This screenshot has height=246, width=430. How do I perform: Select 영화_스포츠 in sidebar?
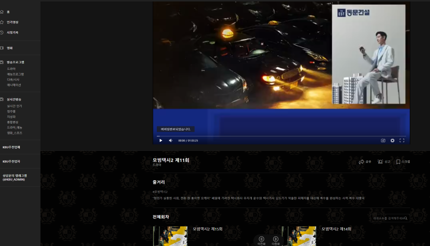point(15,133)
